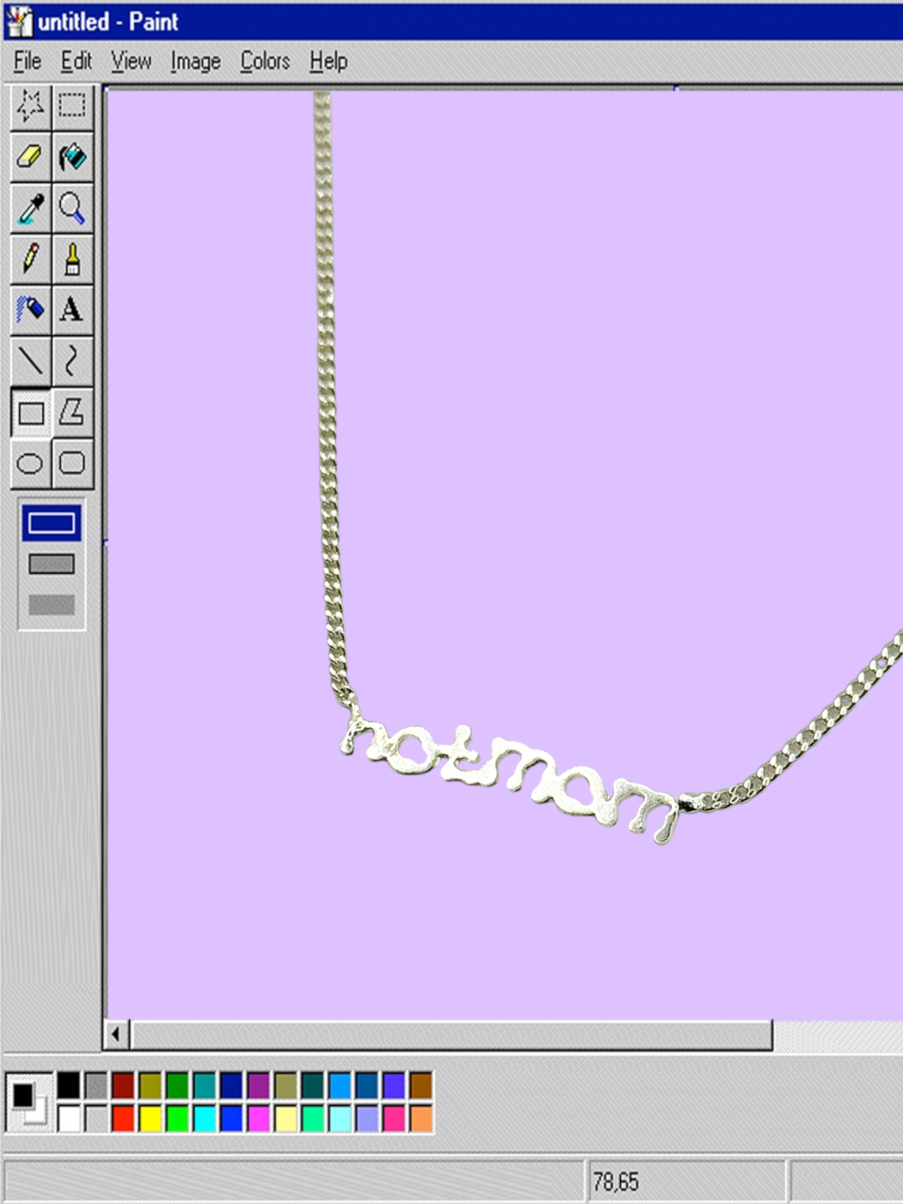Screen dimensions: 903x1204
Task: Pick the bright blue color swatch
Action: [x=232, y=1119]
